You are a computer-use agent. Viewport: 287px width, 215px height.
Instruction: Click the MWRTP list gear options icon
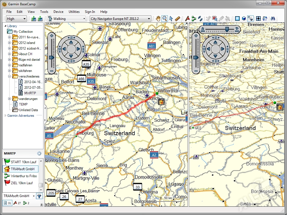tap(39, 153)
